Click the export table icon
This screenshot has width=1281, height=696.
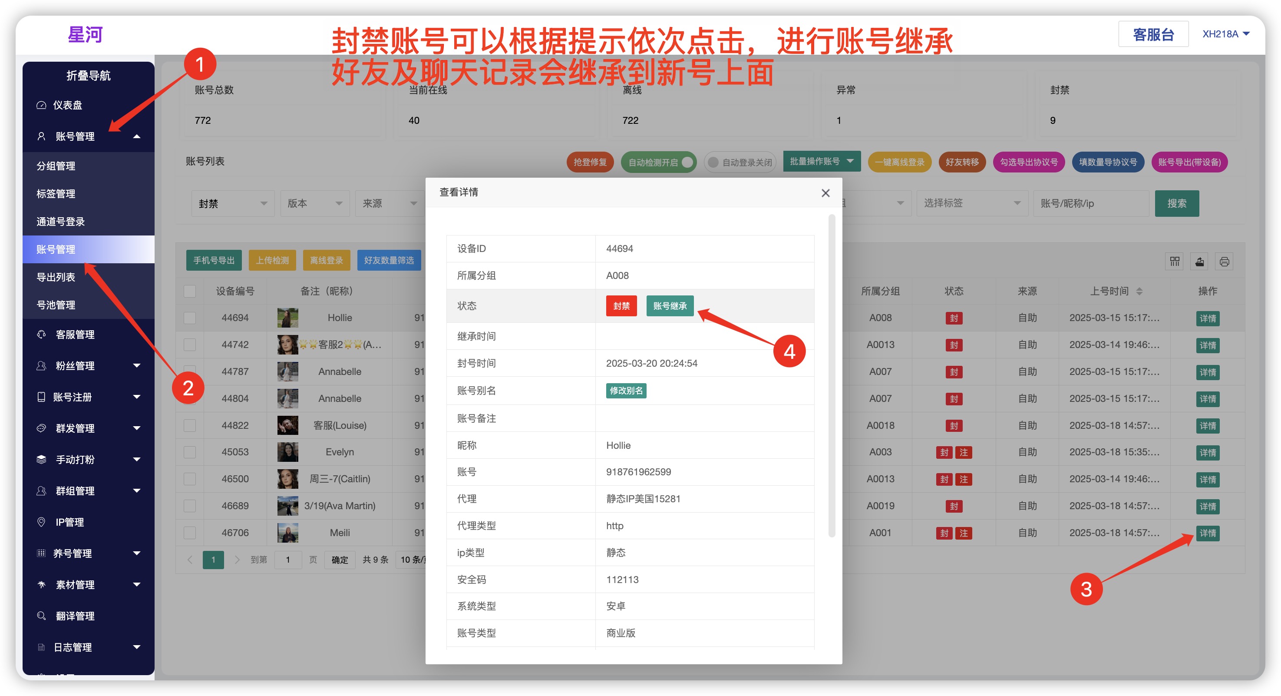[1199, 261]
